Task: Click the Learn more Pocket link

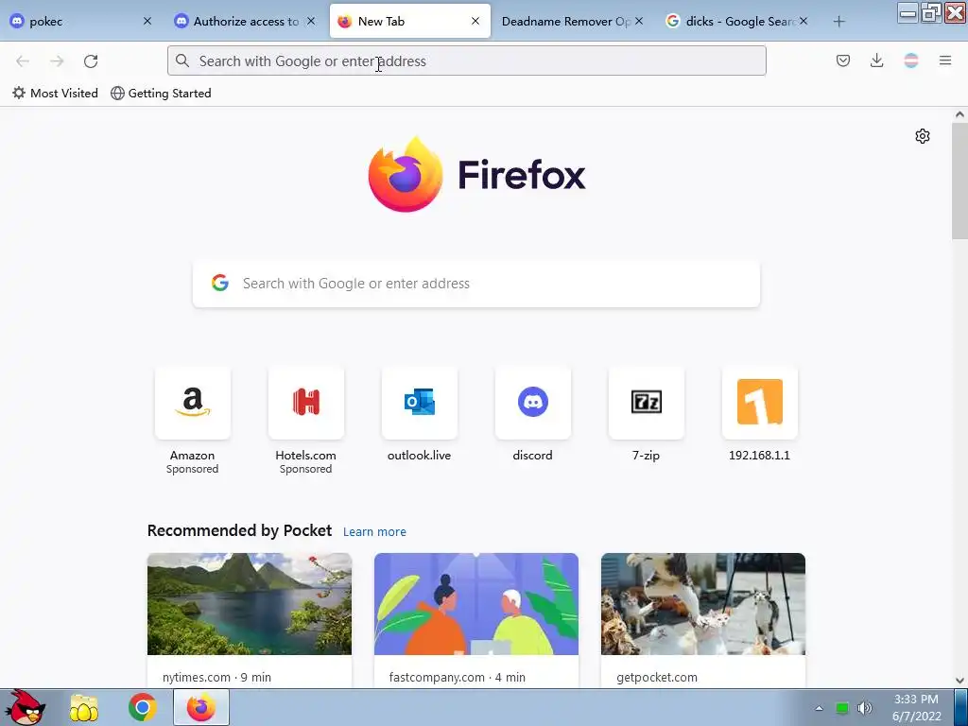Action: point(374,531)
